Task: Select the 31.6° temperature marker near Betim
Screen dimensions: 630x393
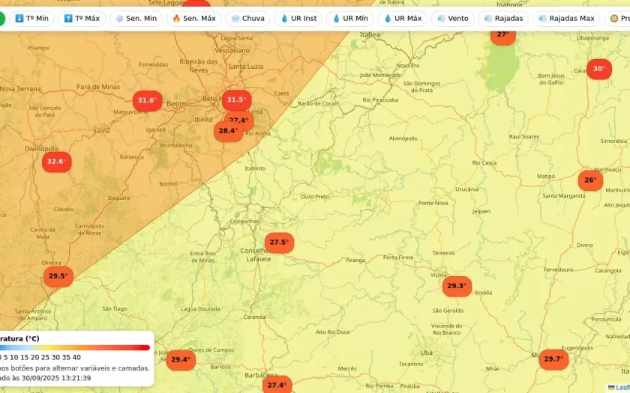Action: 147,100
